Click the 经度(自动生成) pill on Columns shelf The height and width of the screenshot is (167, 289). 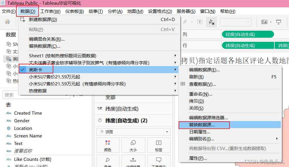pyautogui.click(x=248, y=35)
